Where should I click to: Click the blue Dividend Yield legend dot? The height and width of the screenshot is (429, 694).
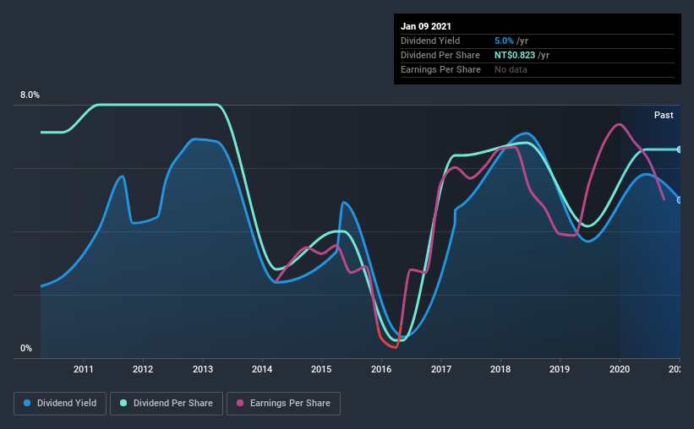coord(27,403)
